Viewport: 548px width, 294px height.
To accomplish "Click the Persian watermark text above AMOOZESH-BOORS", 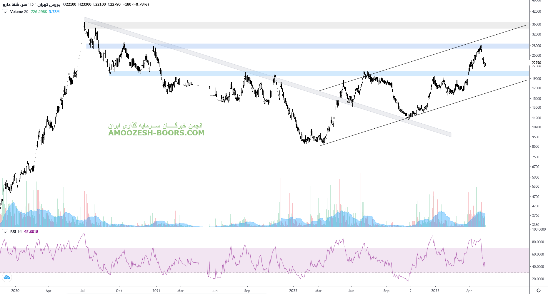I will (155, 126).
